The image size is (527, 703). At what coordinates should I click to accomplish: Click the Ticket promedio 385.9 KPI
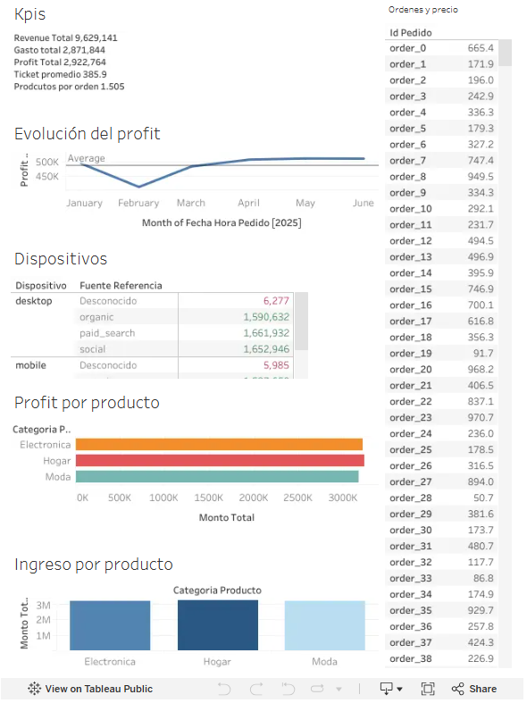pos(60,74)
